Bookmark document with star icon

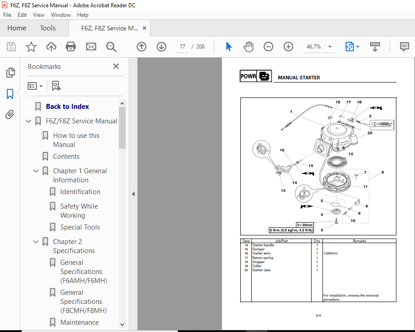click(x=31, y=47)
